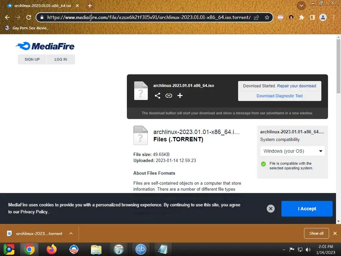Click the clock showing 2:01 PM
Image resolution: width=341 pixels, height=256 pixels.
pyautogui.click(x=326, y=247)
